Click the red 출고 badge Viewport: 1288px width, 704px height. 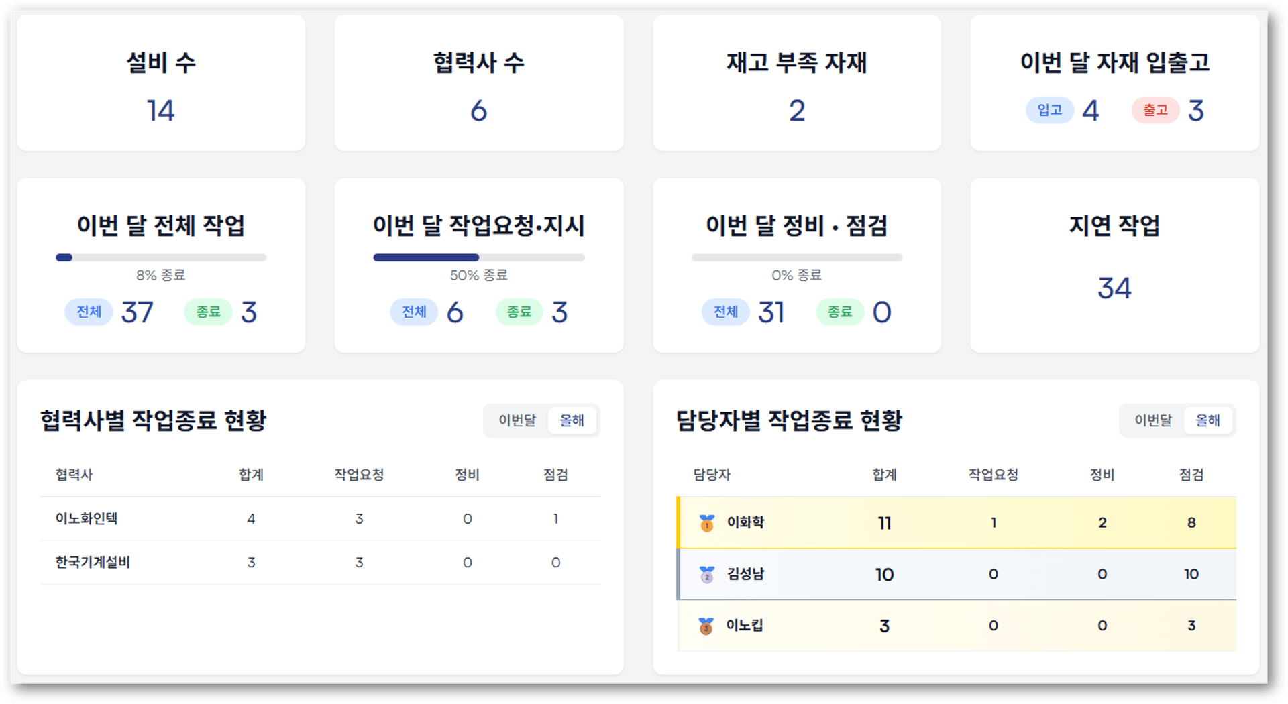(x=1155, y=110)
